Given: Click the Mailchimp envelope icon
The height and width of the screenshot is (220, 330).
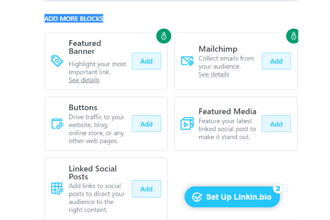Looking at the screenshot, I should tap(187, 61).
